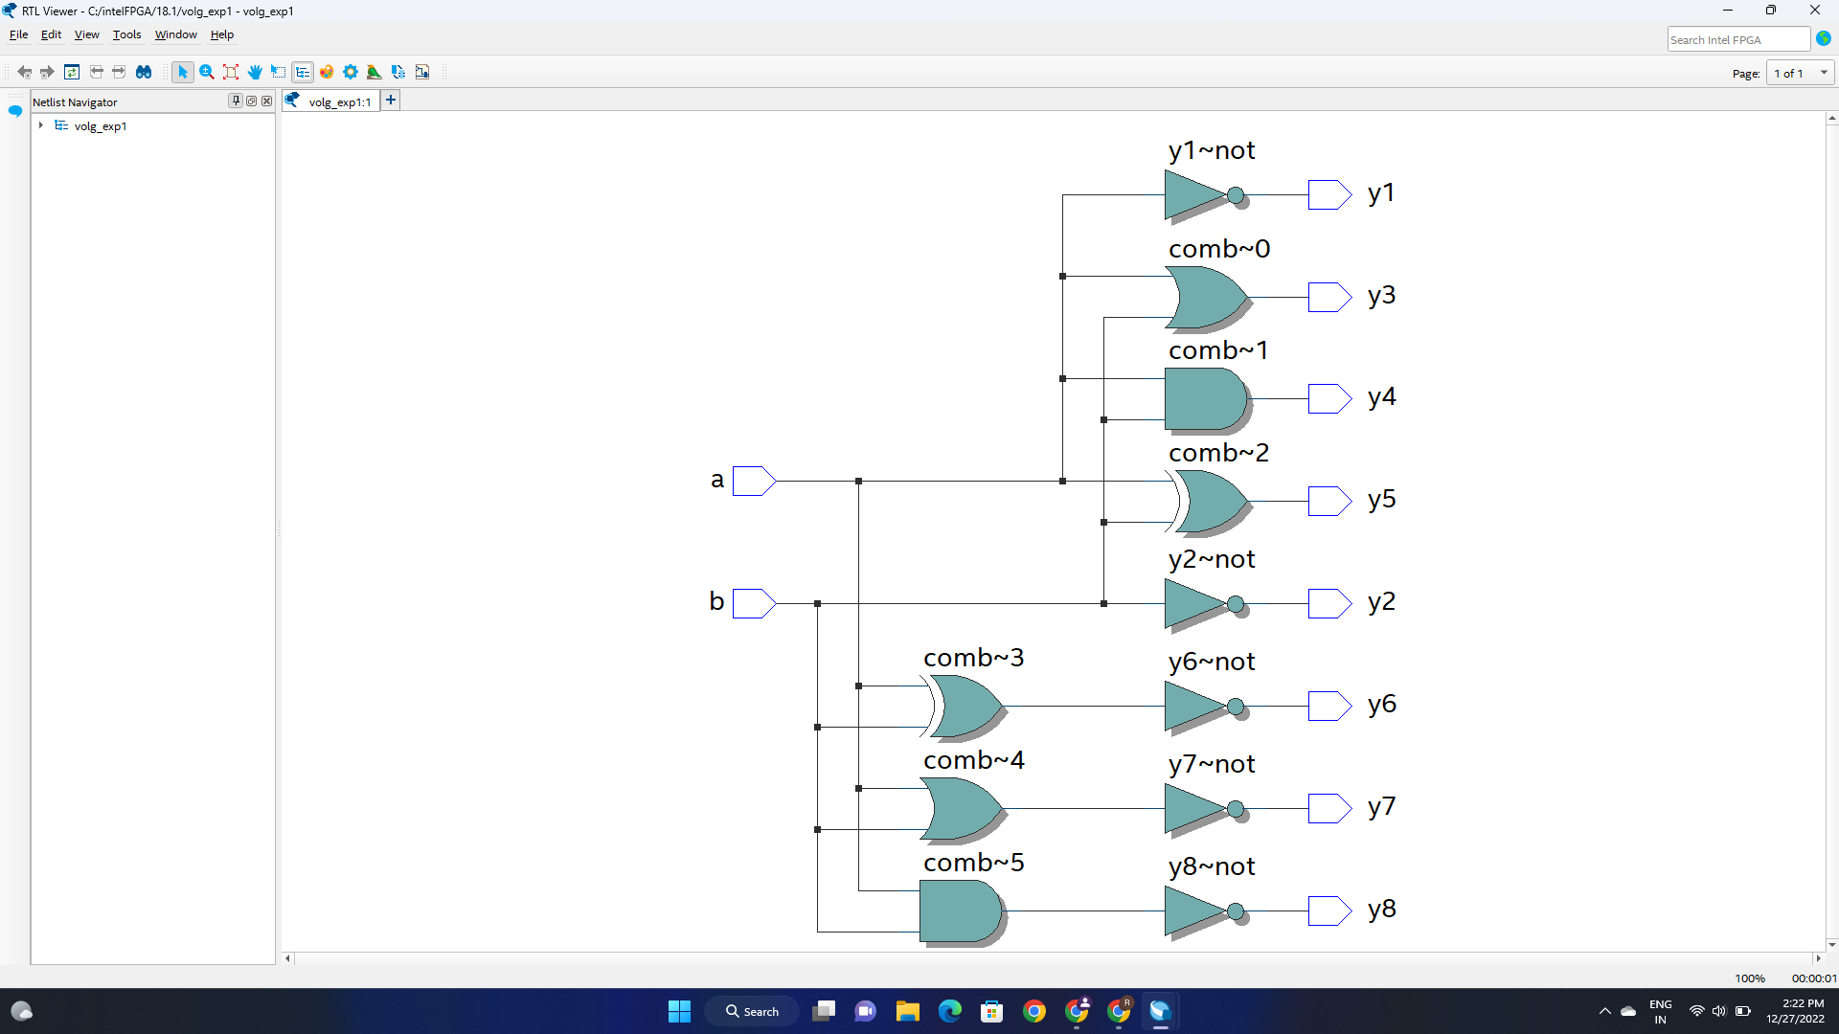Show hidden system tray icons chevron
The image size is (1839, 1034).
pyautogui.click(x=1605, y=1011)
